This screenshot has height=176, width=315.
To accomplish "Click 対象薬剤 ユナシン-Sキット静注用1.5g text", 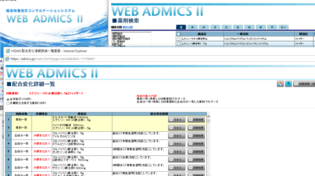I will [44, 93].
